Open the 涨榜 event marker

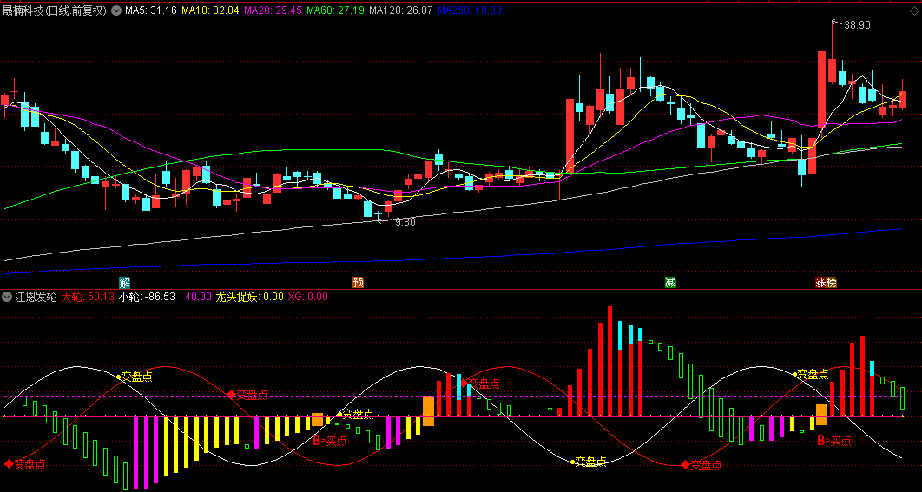point(827,282)
